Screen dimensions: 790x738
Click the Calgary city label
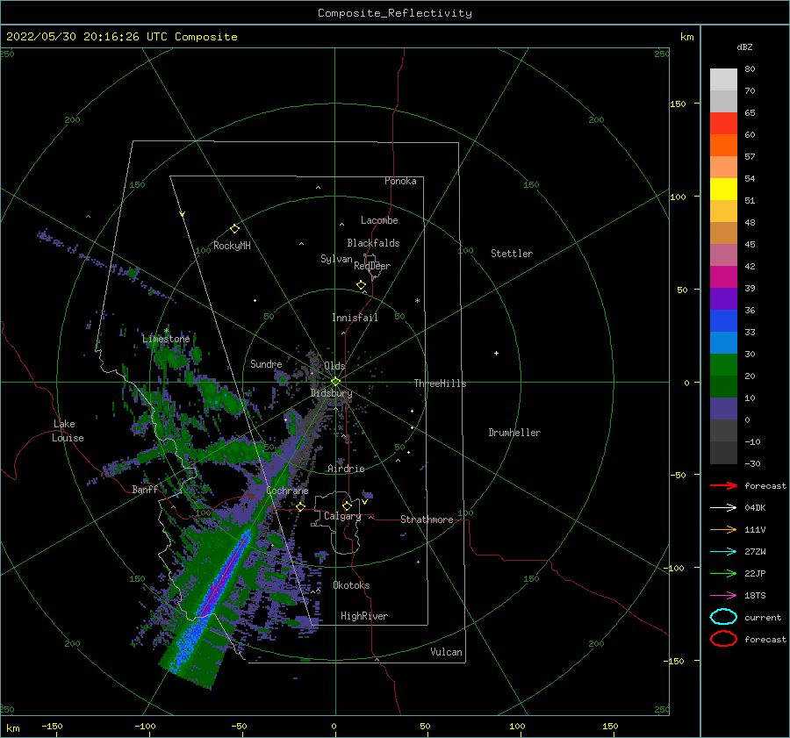(x=342, y=516)
